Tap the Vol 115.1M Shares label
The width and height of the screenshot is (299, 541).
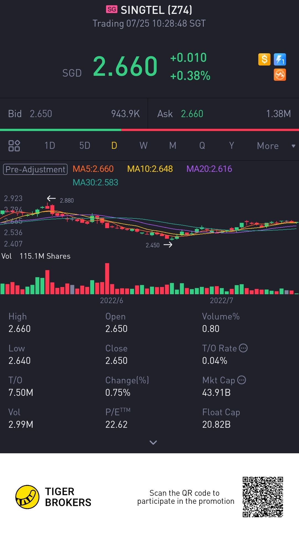(36, 256)
